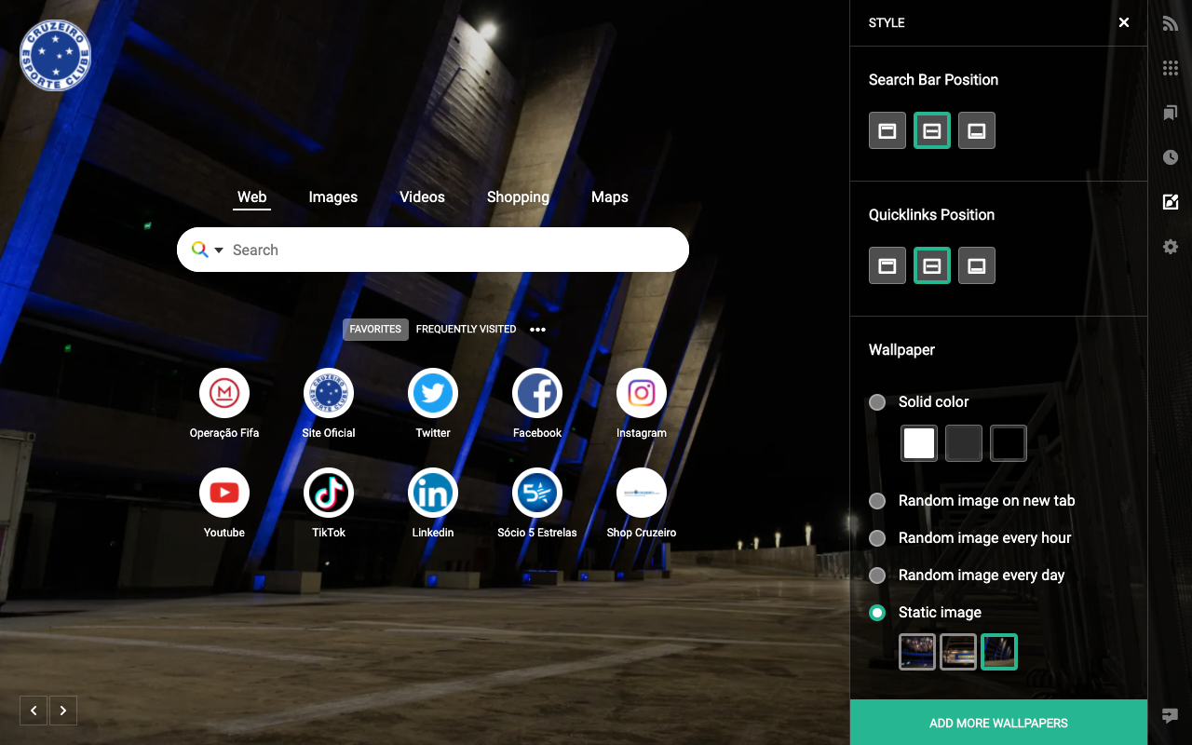Open the Twitter quicklink
This screenshot has height=745, width=1192.
433,394
